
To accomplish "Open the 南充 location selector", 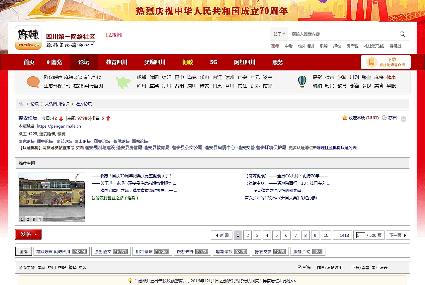I will tap(54, 62).
